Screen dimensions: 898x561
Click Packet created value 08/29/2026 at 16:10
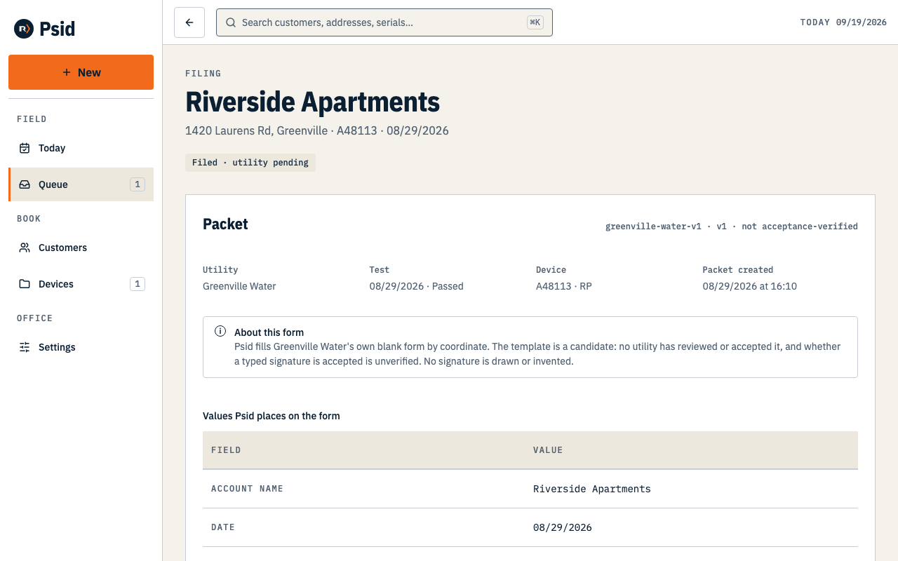749,286
